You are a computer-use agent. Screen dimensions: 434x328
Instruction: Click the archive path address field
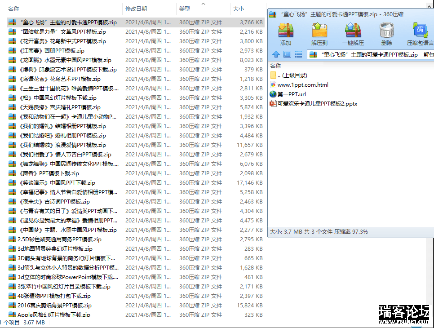pyautogui.click(x=373, y=54)
